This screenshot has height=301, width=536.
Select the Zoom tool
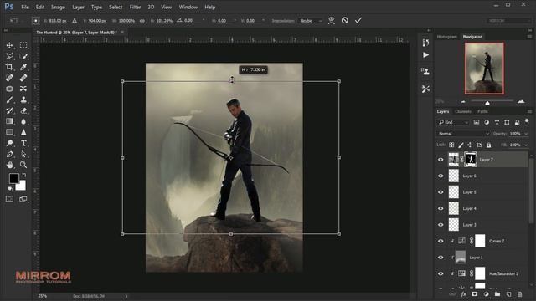(x=23, y=165)
